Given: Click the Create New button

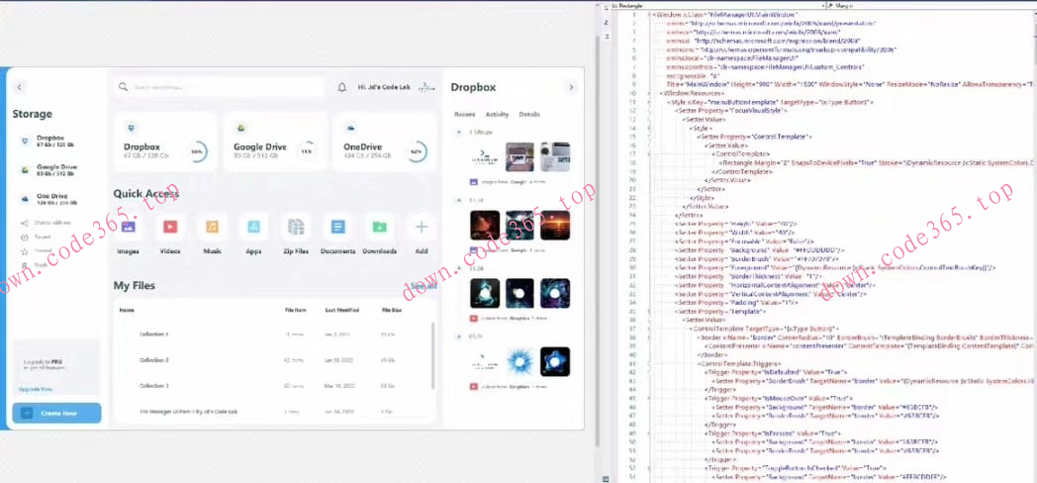Looking at the screenshot, I should 56,413.
